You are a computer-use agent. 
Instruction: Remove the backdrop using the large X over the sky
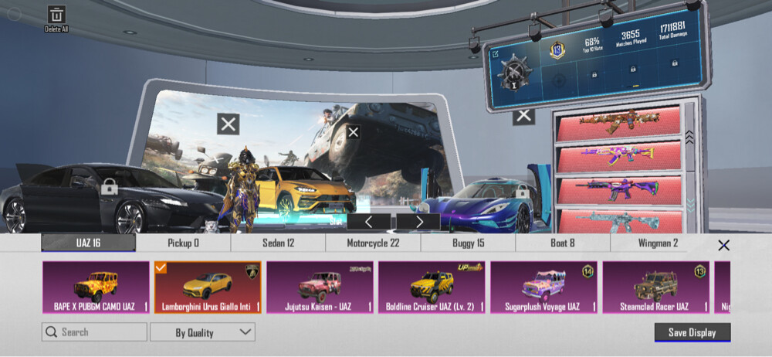(x=228, y=124)
